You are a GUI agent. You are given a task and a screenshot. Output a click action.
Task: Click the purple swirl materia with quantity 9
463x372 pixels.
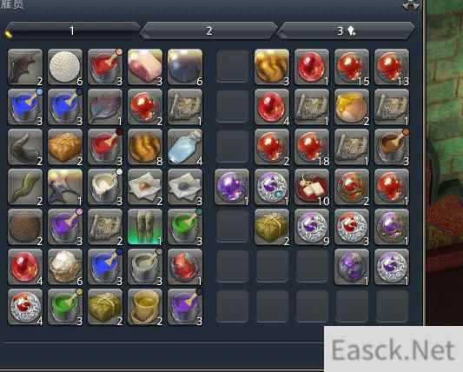(312, 227)
